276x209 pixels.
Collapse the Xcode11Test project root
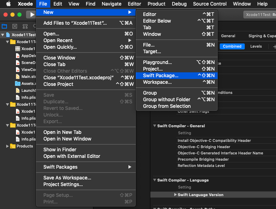tap(3, 35)
